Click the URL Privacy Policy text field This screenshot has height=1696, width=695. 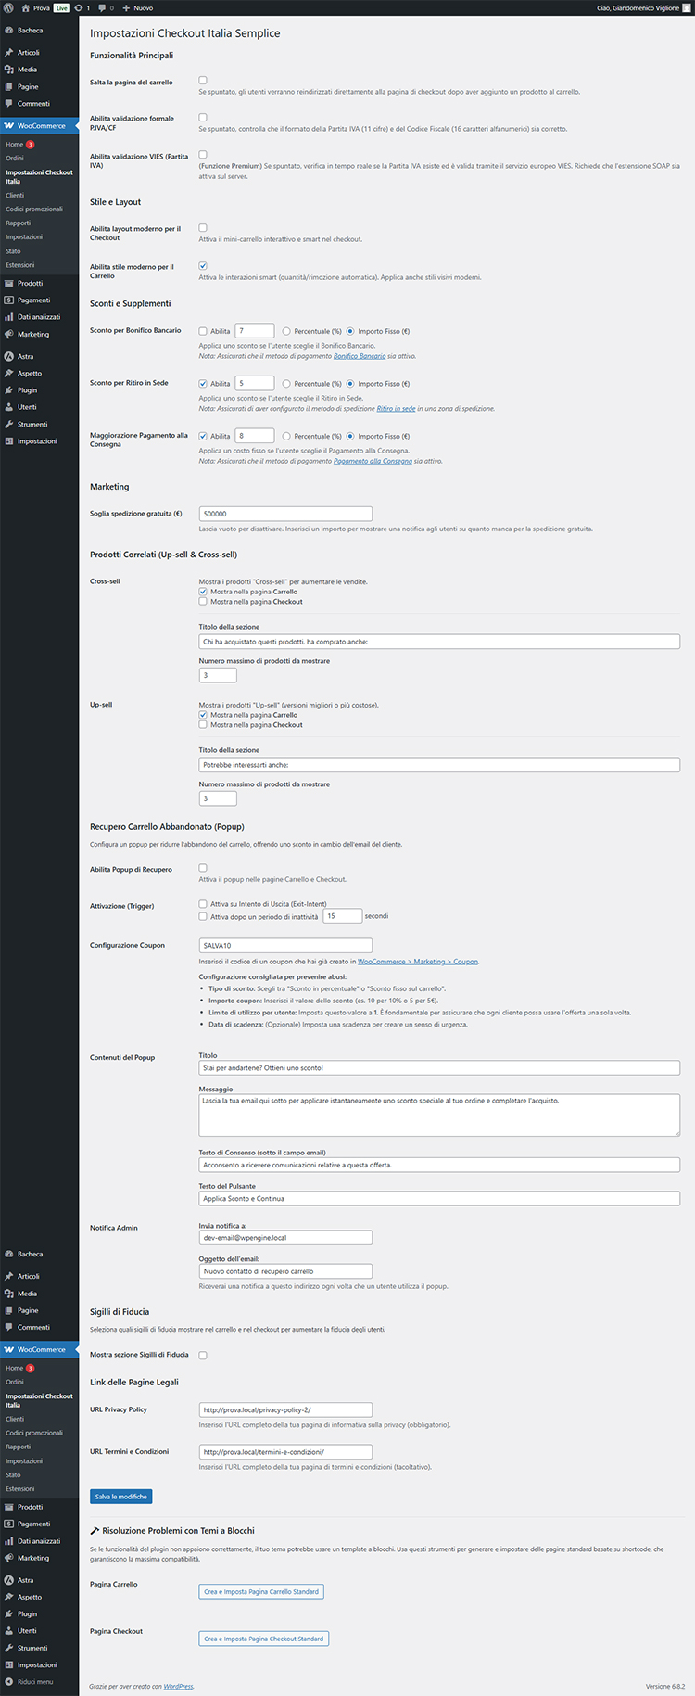pyautogui.click(x=285, y=1409)
